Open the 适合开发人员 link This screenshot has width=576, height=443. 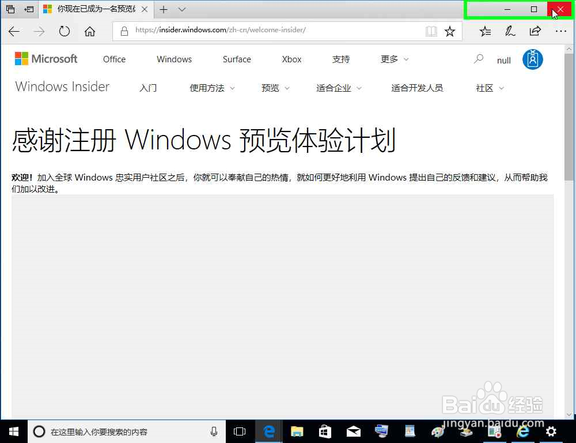417,88
